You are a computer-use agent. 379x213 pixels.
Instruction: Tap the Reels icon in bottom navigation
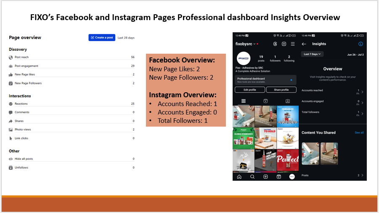click(279, 177)
